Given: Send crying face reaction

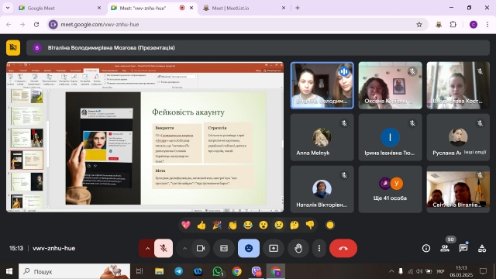Looking at the screenshot, I should coord(279,225).
